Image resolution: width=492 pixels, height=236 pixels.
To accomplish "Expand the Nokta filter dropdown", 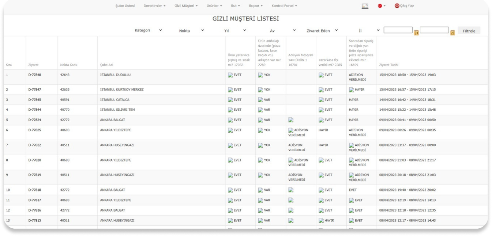I will click(191, 31).
